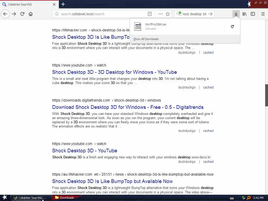This screenshot has width=268, height=201.
Task: Click the Win7Pro32bit.iso file icon
Action: (138, 26)
